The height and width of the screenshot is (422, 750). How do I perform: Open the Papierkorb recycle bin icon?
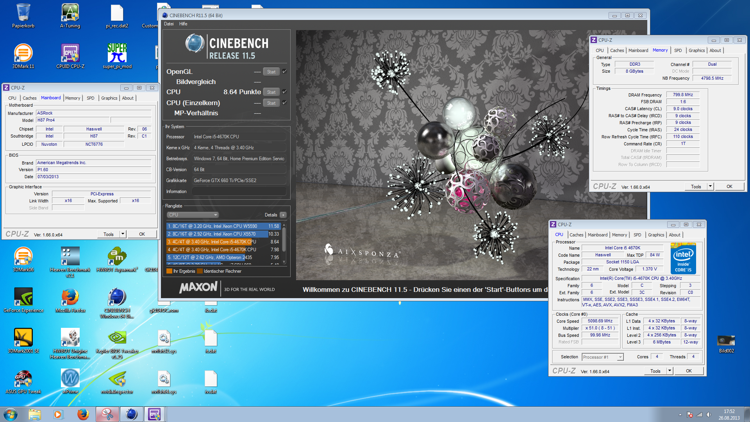[23, 16]
